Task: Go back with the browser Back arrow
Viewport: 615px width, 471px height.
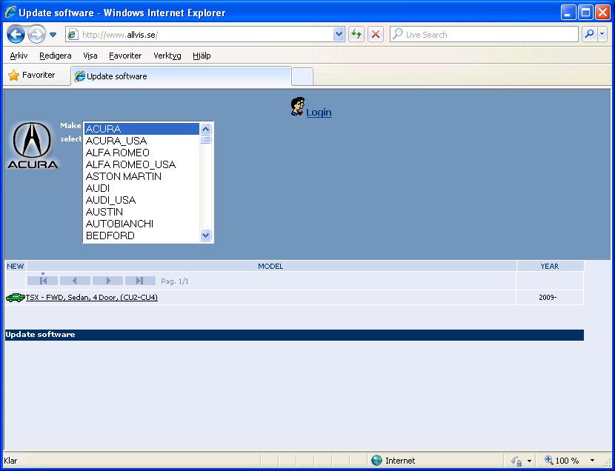Action: pos(16,35)
